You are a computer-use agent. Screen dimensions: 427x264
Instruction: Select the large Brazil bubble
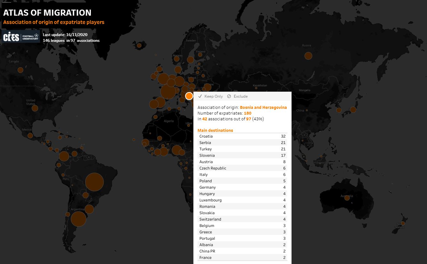[94, 182]
